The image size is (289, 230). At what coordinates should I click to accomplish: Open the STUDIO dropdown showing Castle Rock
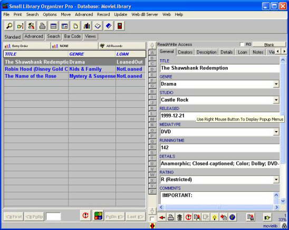click(276, 100)
